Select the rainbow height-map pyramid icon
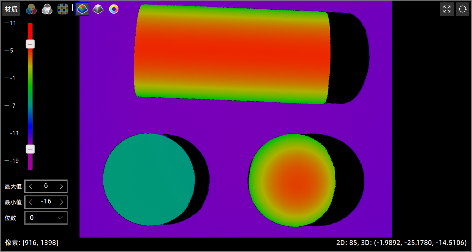The height and width of the screenshot is (252, 472). [82, 9]
